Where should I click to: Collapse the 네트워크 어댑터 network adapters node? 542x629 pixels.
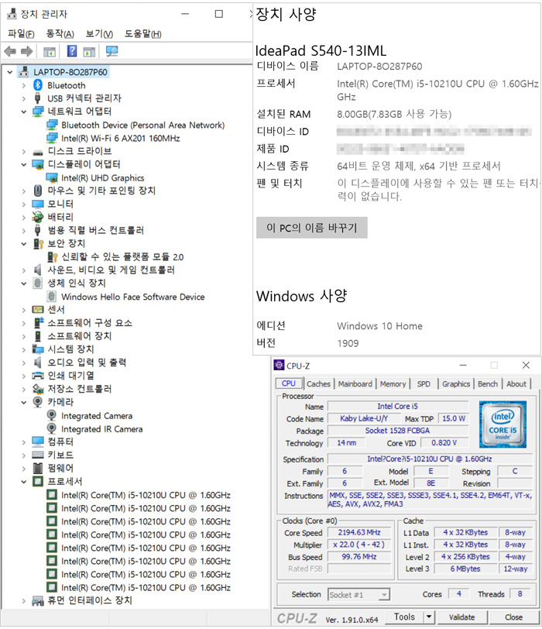click(24, 112)
